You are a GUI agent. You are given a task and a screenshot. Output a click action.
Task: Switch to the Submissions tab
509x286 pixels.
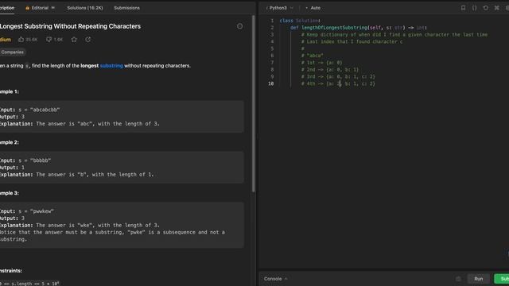(x=126, y=8)
